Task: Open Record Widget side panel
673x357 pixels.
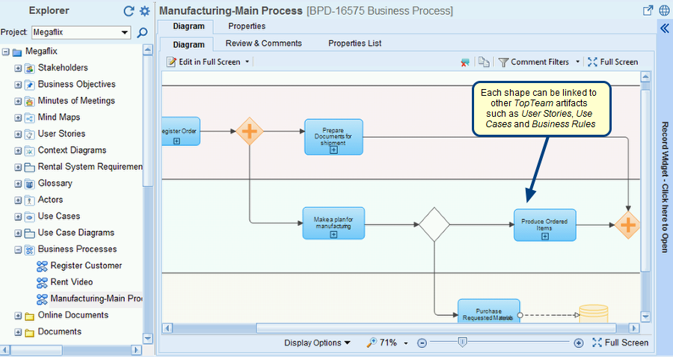Action: [x=665, y=187]
